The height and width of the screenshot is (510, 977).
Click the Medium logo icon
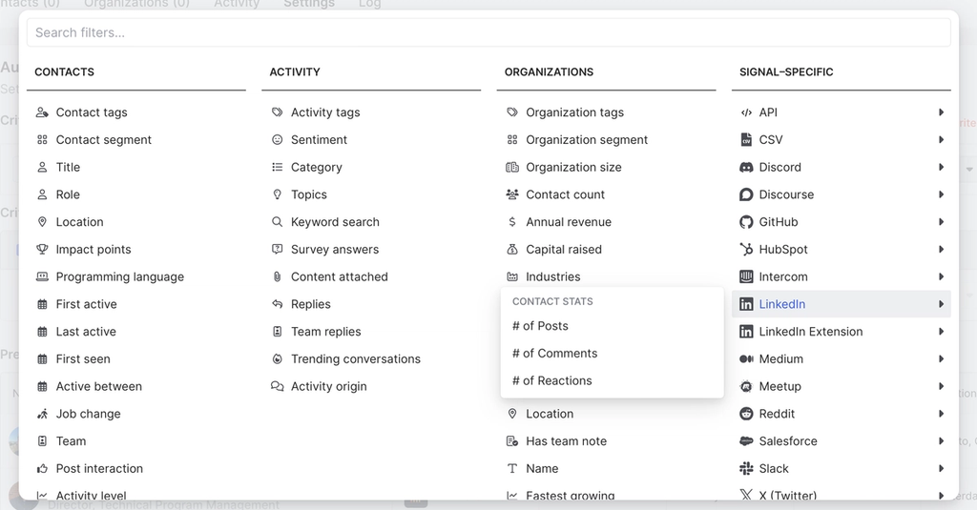click(x=746, y=359)
